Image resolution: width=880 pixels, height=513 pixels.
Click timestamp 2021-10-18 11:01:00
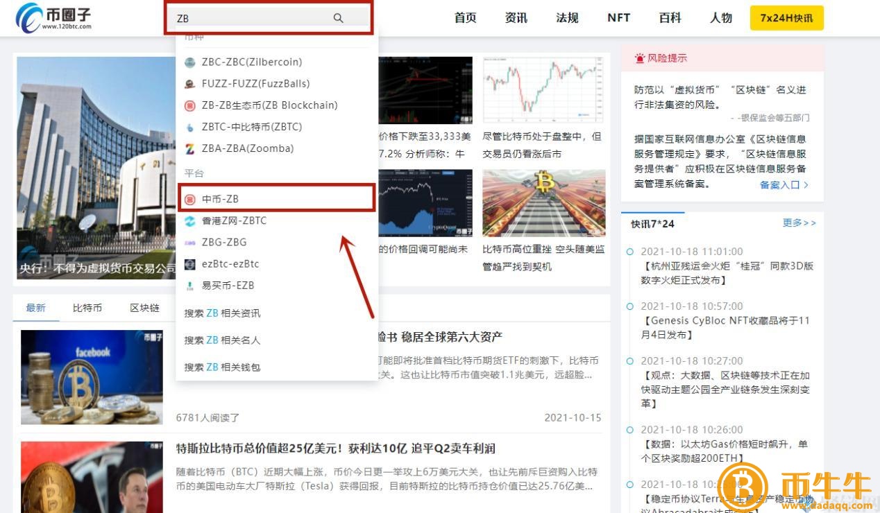click(691, 252)
